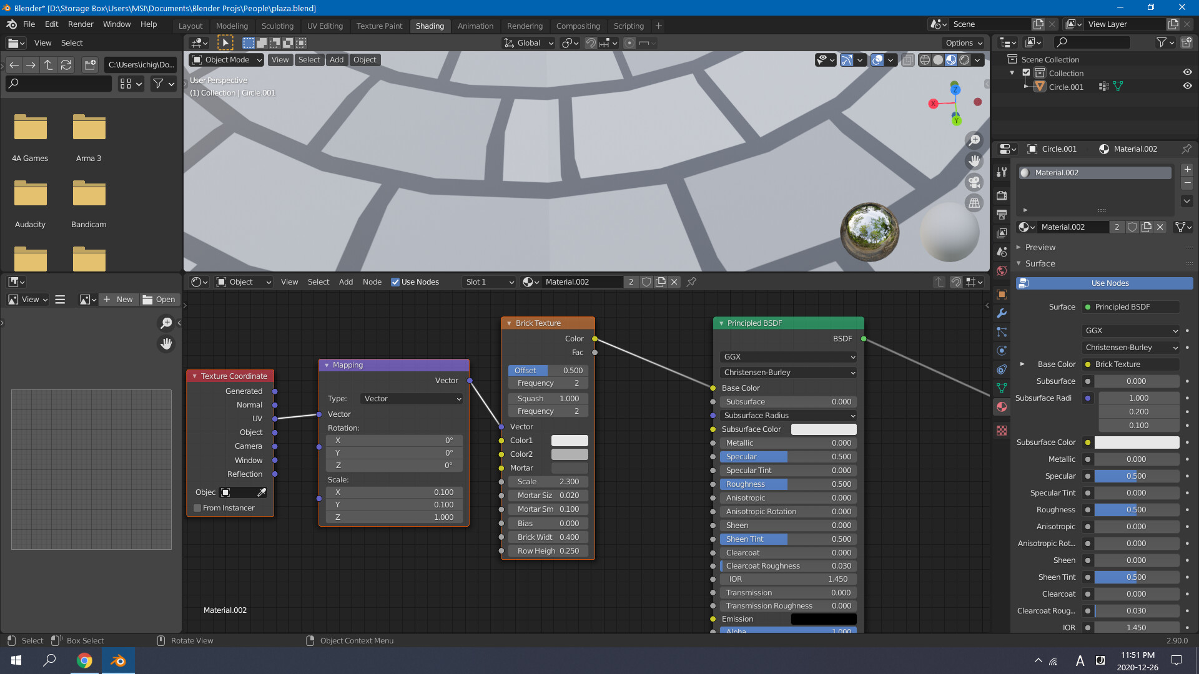Adjust Roughness slider in Principled BSDF node

coord(788,484)
